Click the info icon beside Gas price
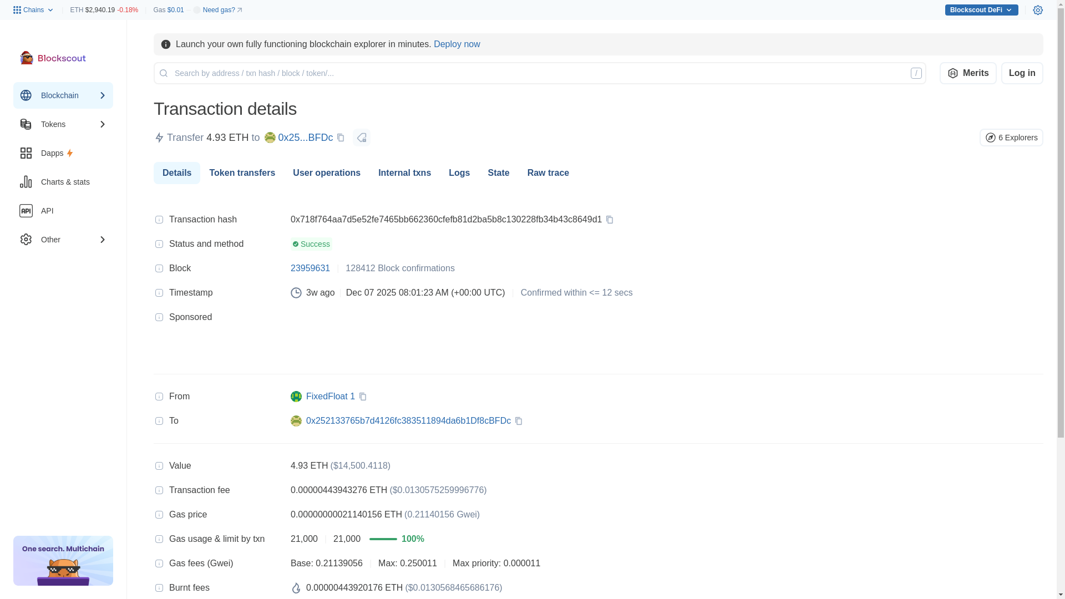This screenshot has width=1065, height=599. tap(159, 515)
